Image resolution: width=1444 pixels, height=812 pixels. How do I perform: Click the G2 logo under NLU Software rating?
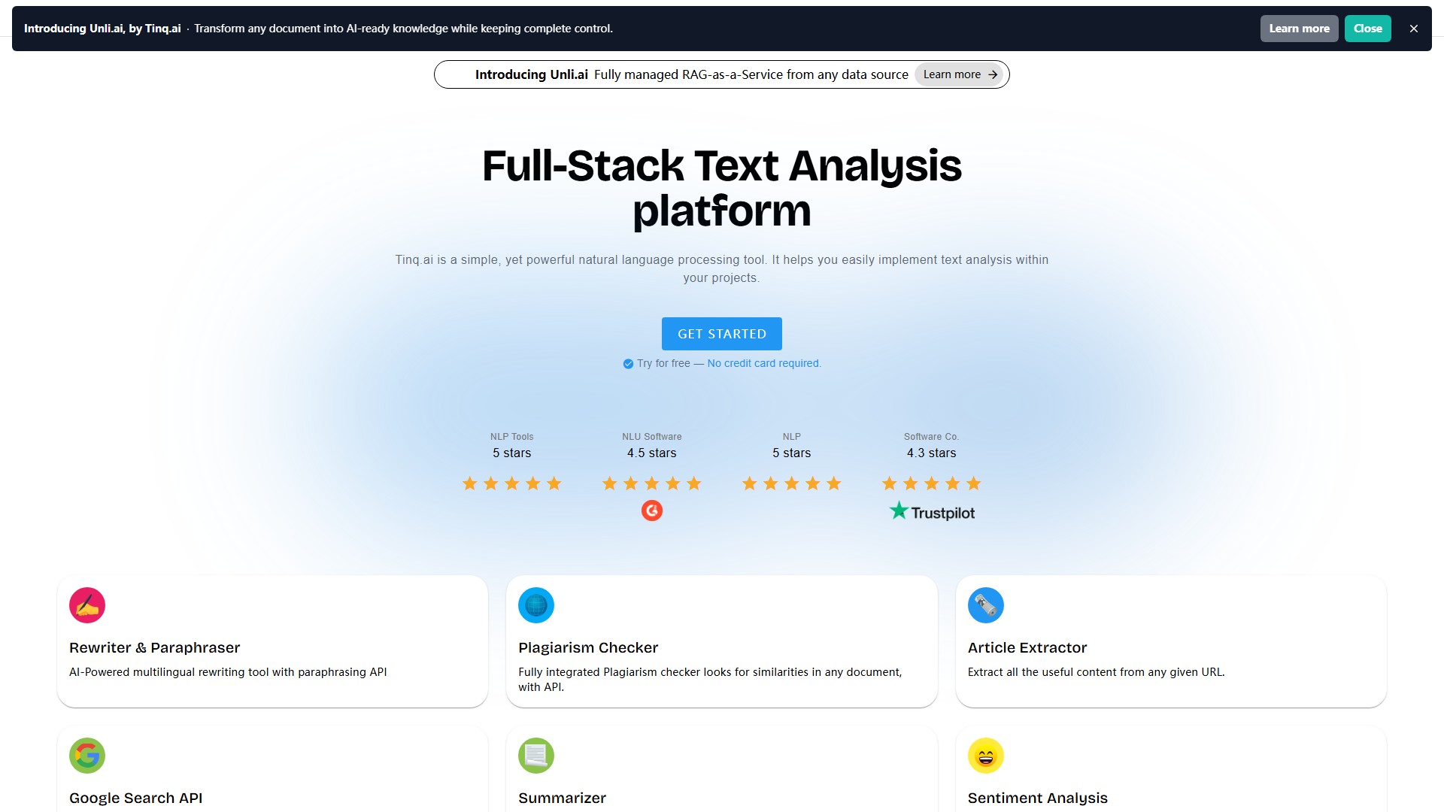(x=651, y=511)
